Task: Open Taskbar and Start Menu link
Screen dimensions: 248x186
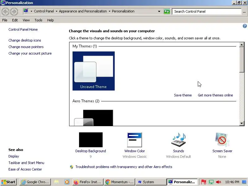Action: pyautogui.click(x=26, y=163)
